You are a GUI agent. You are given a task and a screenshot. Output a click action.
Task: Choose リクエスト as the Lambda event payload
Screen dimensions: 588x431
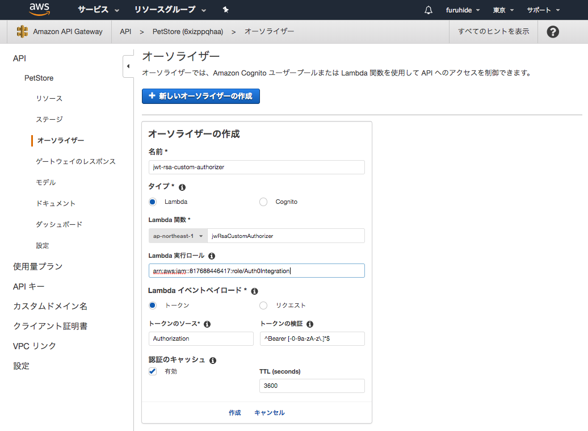(x=263, y=305)
